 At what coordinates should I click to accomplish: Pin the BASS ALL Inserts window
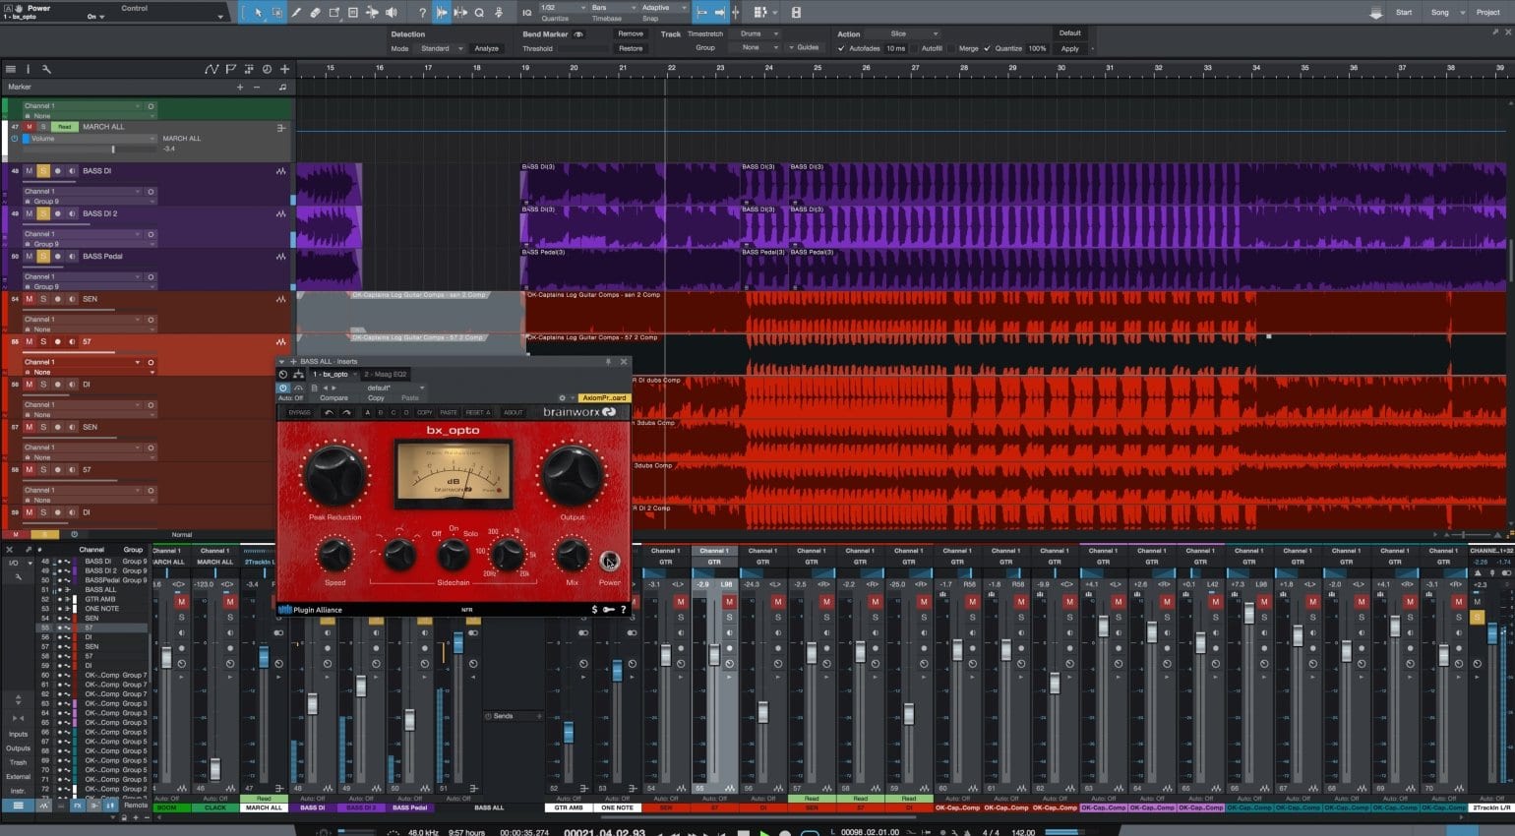608,361
